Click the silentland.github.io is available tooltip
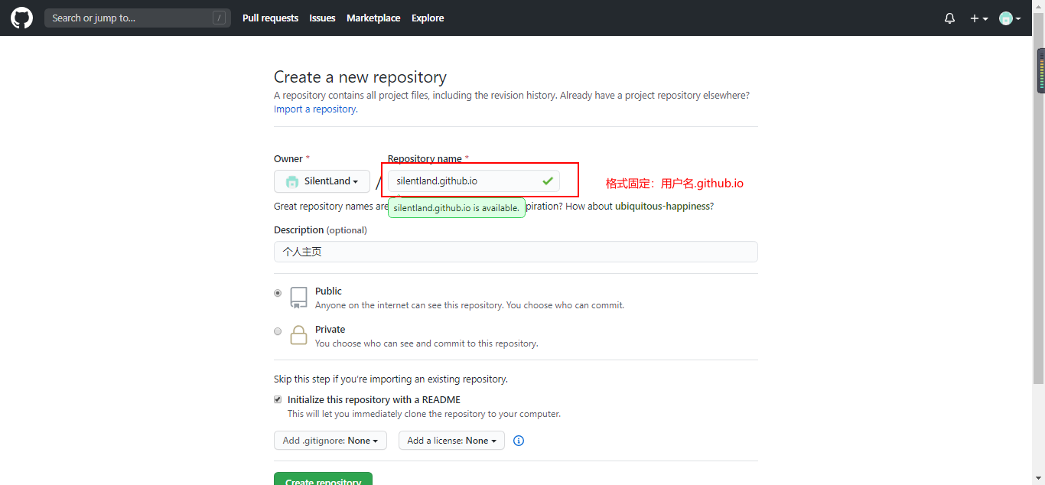This screenshot has height=485, width=1045. (457, 208)
